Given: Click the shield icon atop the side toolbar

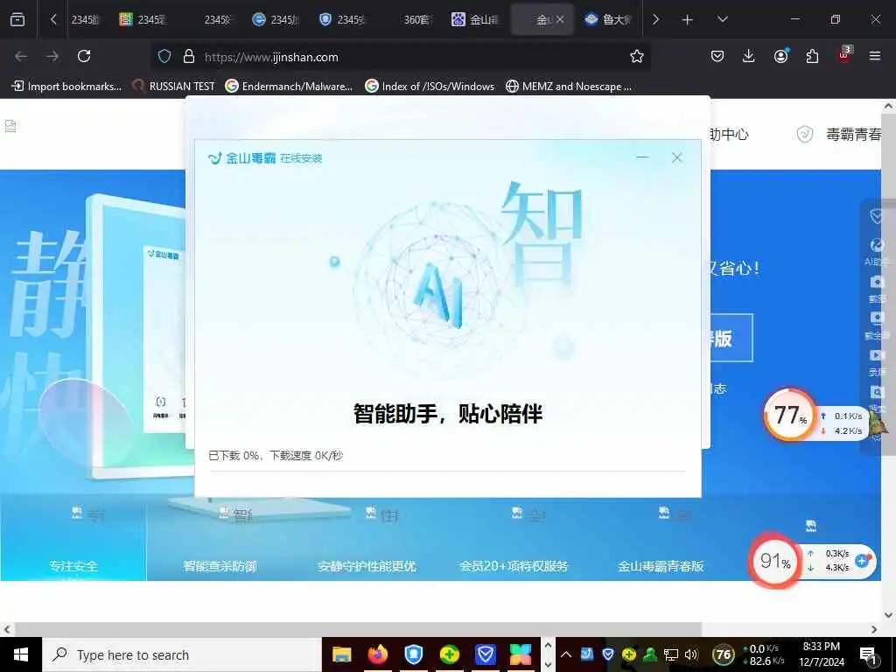Looking at the screenshot, I should coord(876,217).
